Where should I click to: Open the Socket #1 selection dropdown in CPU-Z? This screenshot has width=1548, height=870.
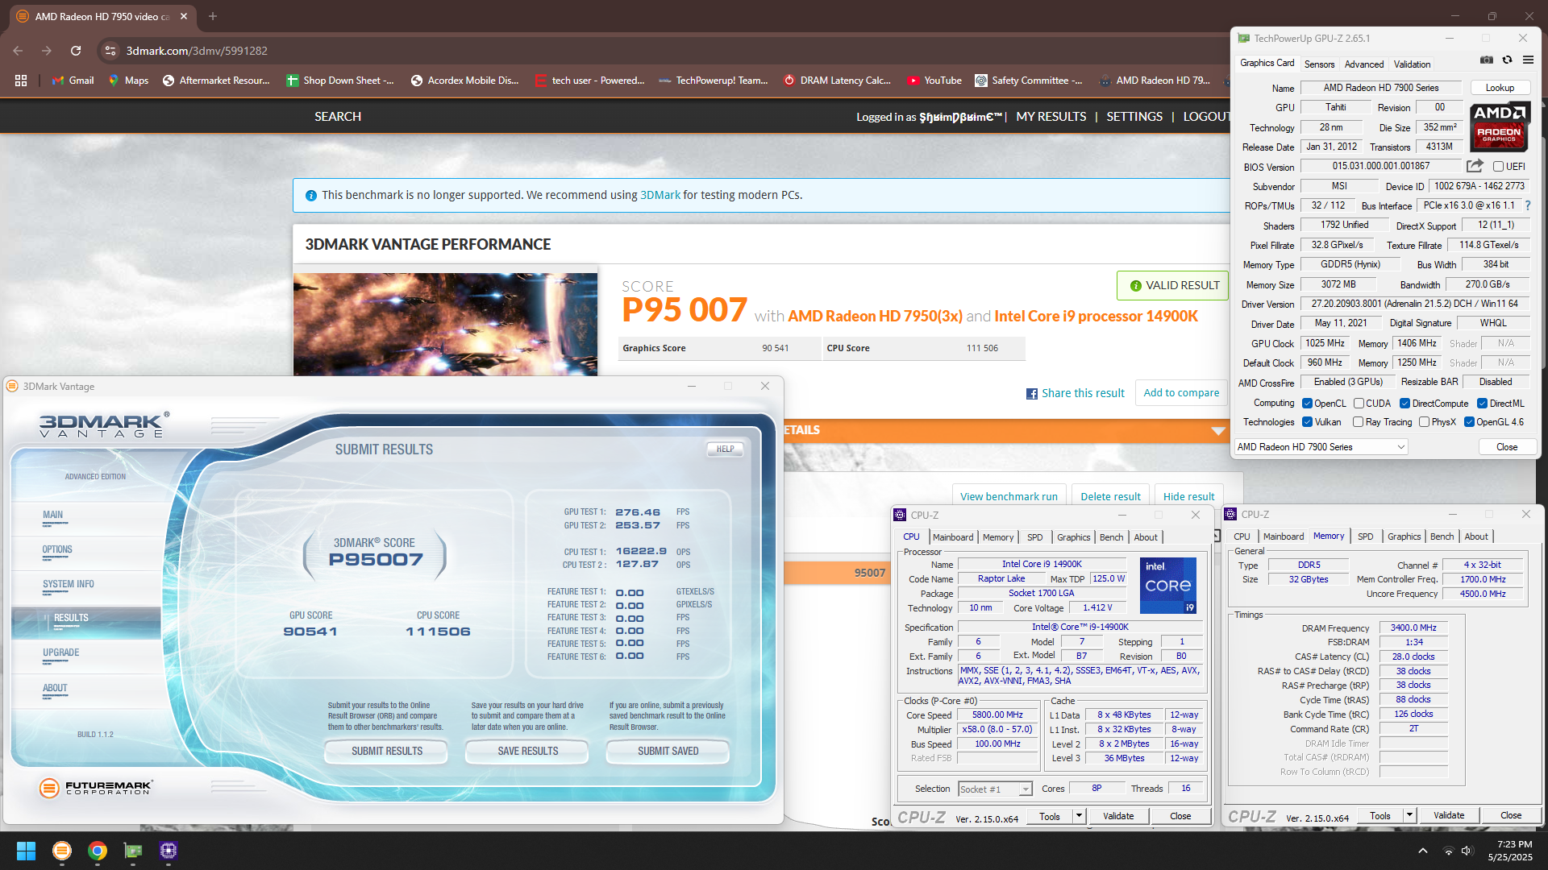pyautogui.click(x=995, y=789)
